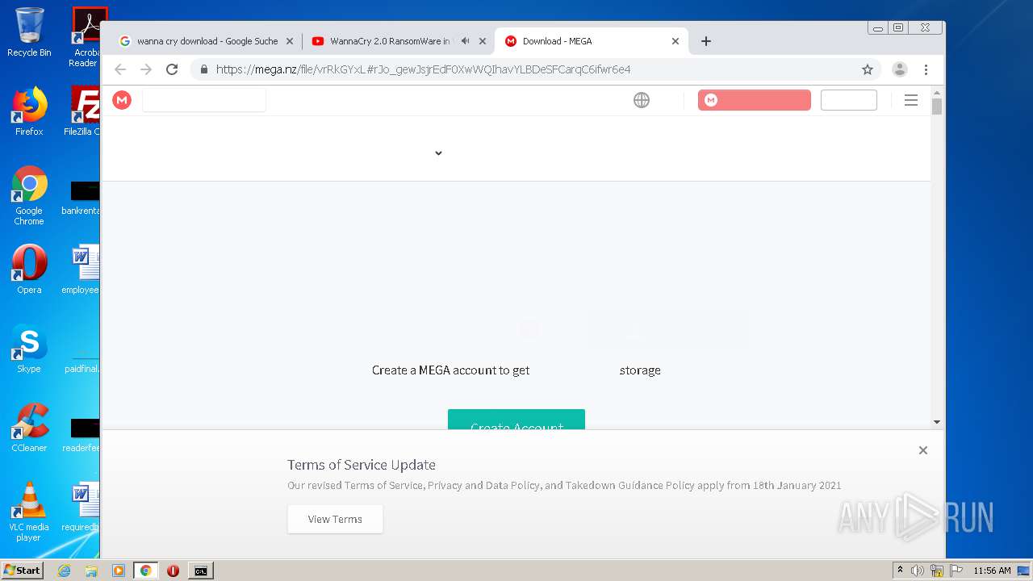Close the WannaCry YouTube tab
Screen dimensions: 1033x581
pos(483,41)
